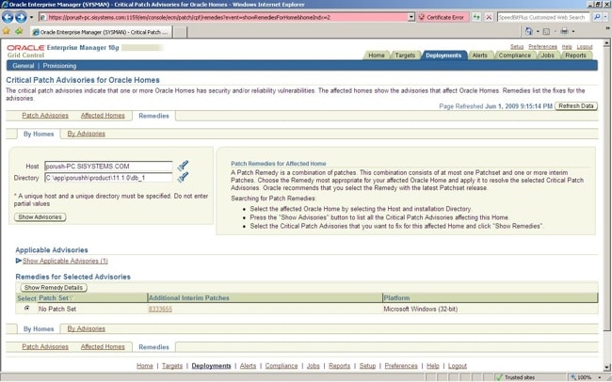
Task: Select the upper By Advisories tab
Action: point(86,134)
